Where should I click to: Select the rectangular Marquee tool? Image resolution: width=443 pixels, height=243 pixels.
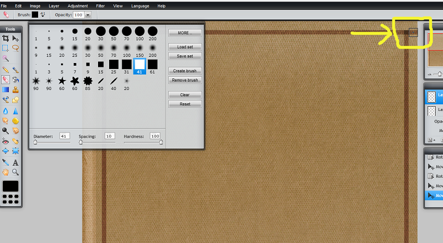click(x=6, y=48)
